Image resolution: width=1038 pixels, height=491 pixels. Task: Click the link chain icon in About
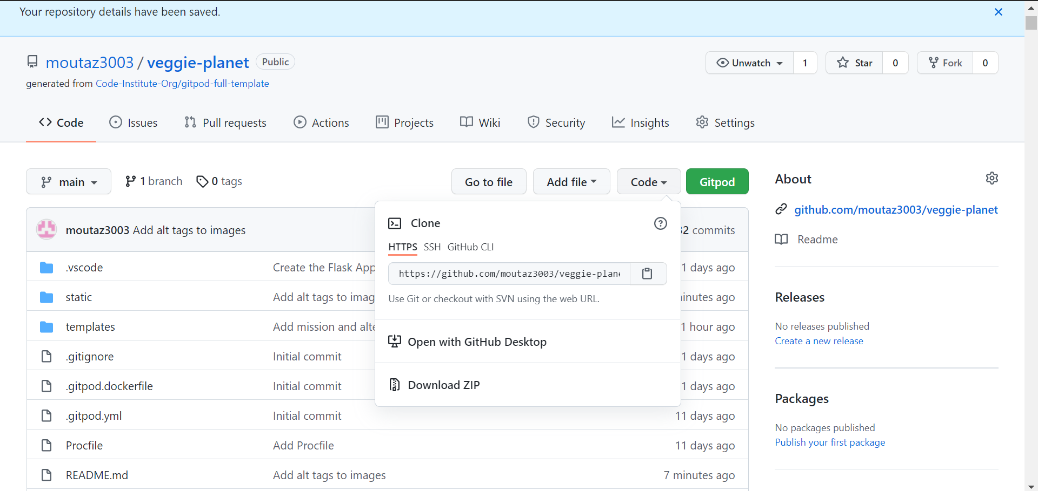pos(781,209)
